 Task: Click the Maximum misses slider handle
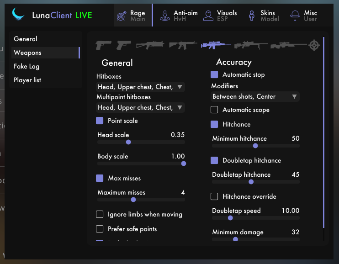[133, 200]
